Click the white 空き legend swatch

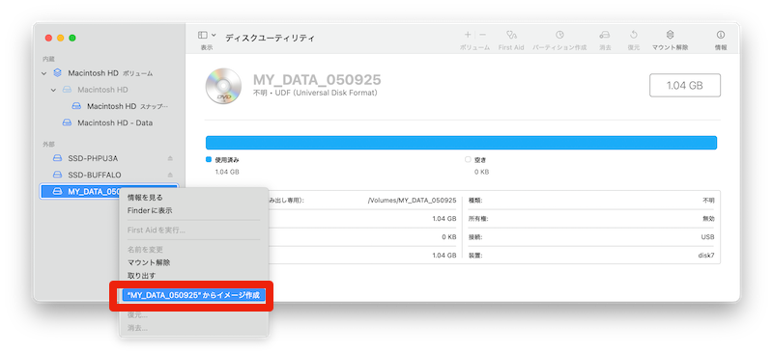coord(468,160)
